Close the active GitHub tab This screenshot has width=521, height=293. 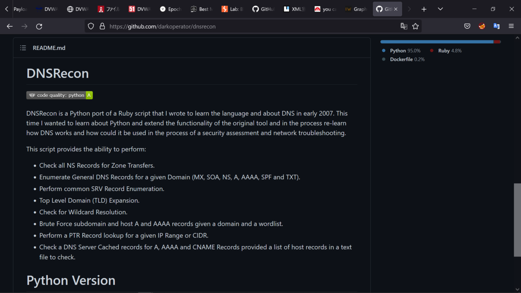tap(396, 9)
